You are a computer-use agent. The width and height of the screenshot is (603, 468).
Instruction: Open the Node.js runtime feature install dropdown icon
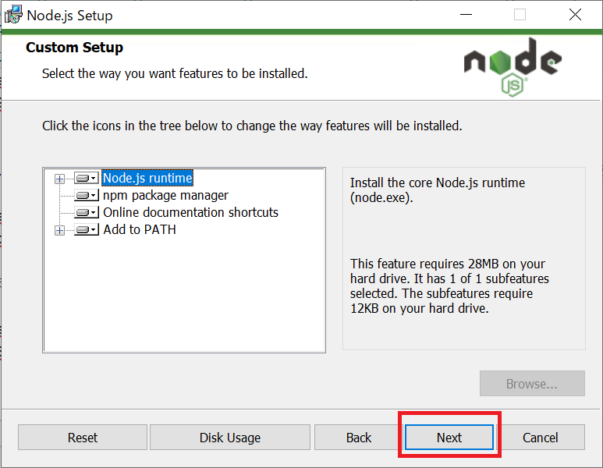pyautogui.click(x=87, y=179)
